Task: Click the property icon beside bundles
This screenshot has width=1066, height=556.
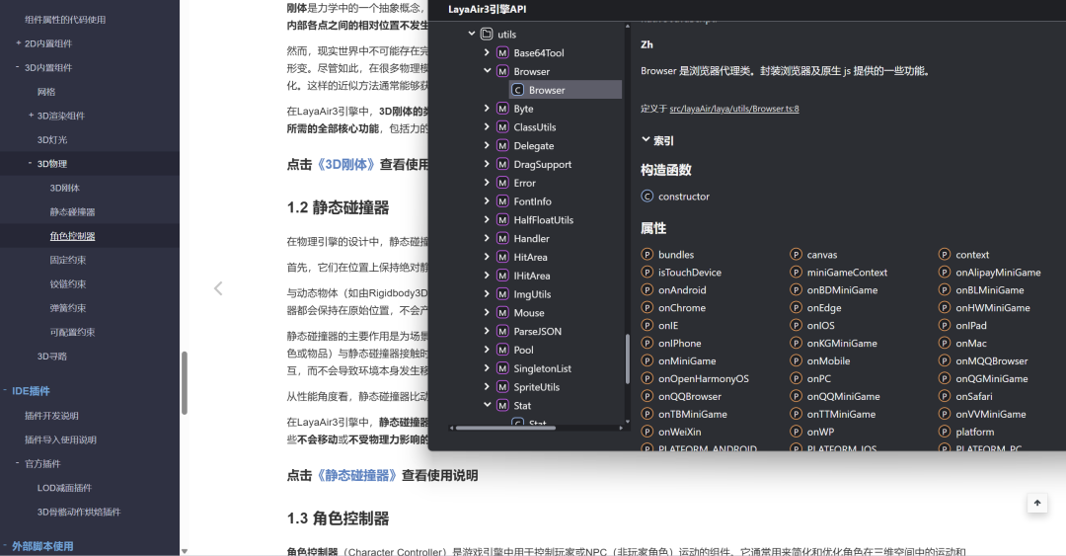Action: 647,255
